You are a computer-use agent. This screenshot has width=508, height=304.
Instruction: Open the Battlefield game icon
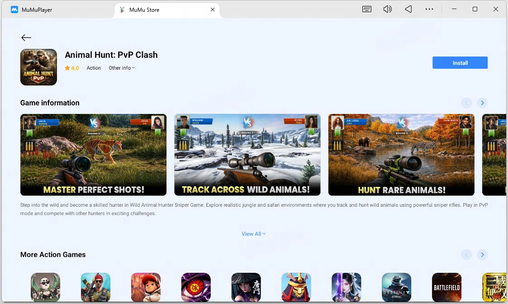coord(447,287)
